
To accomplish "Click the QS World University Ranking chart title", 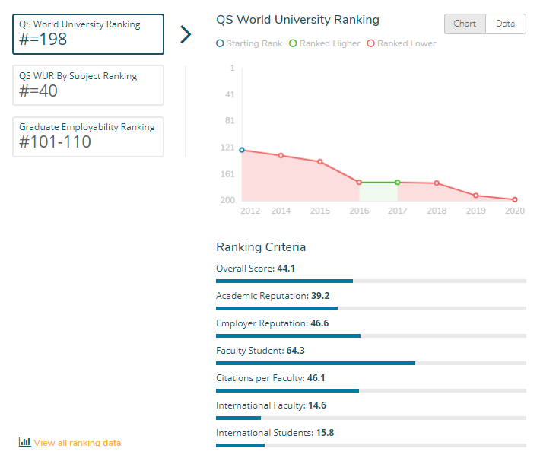I will click(x=297, y=20).
